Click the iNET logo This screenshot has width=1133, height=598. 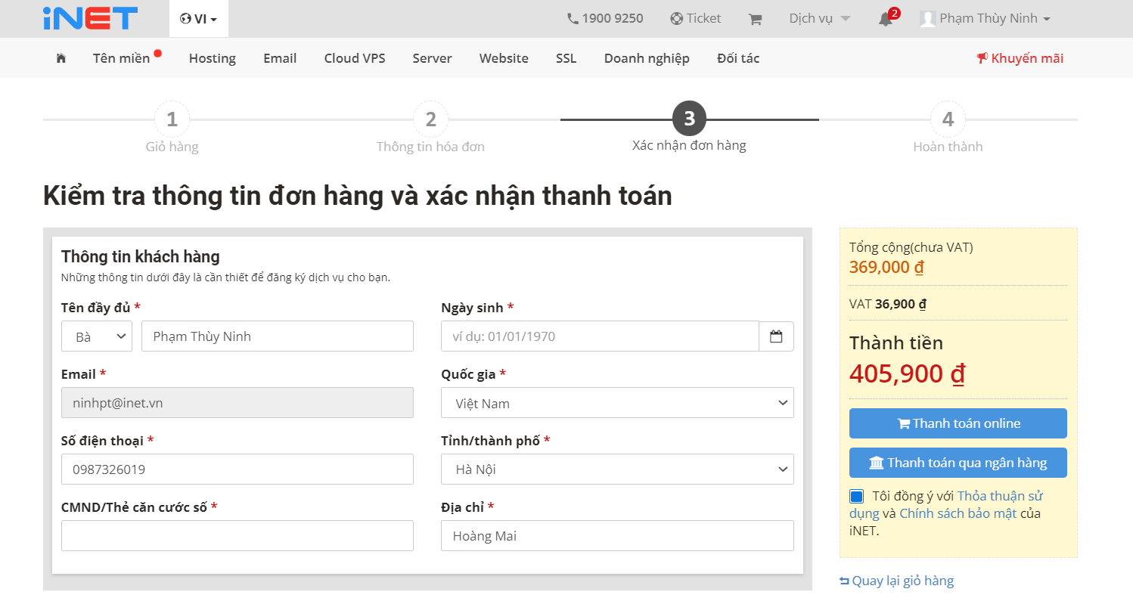[89, 18]
